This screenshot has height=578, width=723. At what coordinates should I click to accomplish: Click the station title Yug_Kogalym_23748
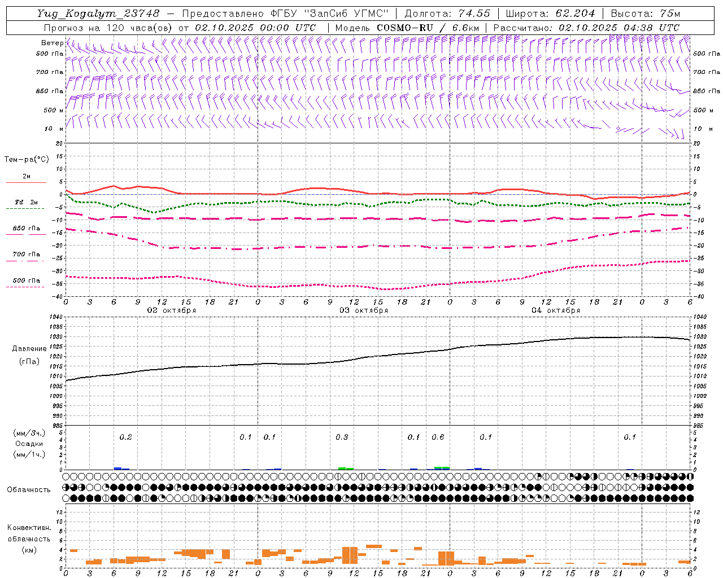tap(98, 14)
